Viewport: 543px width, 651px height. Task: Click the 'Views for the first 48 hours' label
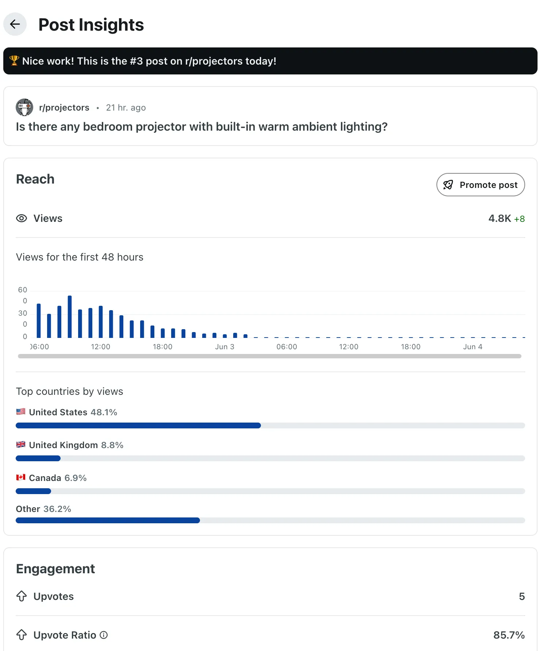click(x=80, y=257)
